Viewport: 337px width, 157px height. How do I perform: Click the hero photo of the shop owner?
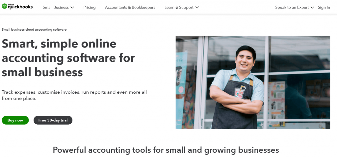253,82
